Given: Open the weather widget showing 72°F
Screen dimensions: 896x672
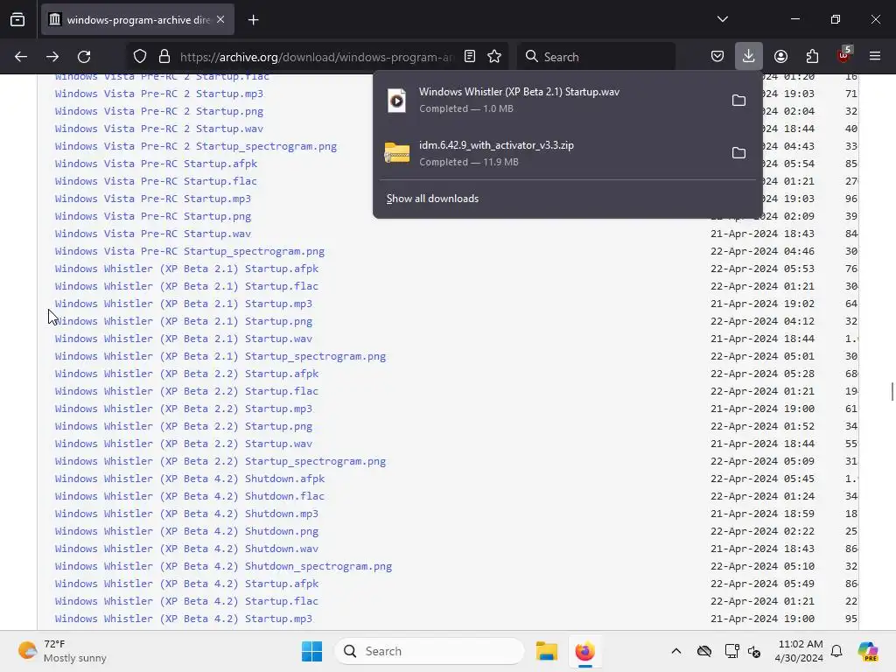Looking at the screenshot, I should coord(62,651).
